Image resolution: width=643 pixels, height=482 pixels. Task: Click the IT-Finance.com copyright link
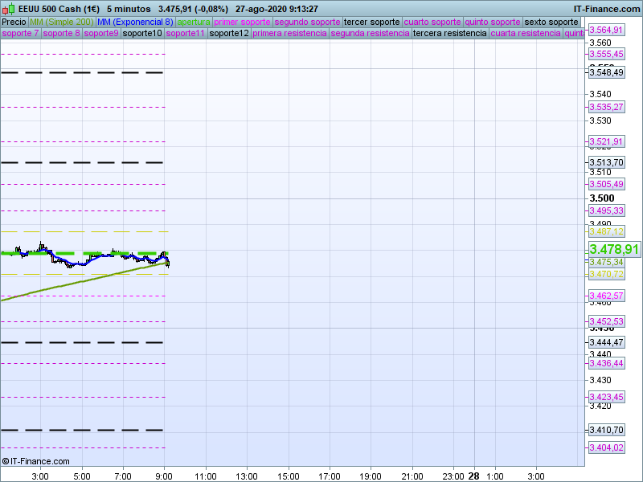[x=35, y=461]
